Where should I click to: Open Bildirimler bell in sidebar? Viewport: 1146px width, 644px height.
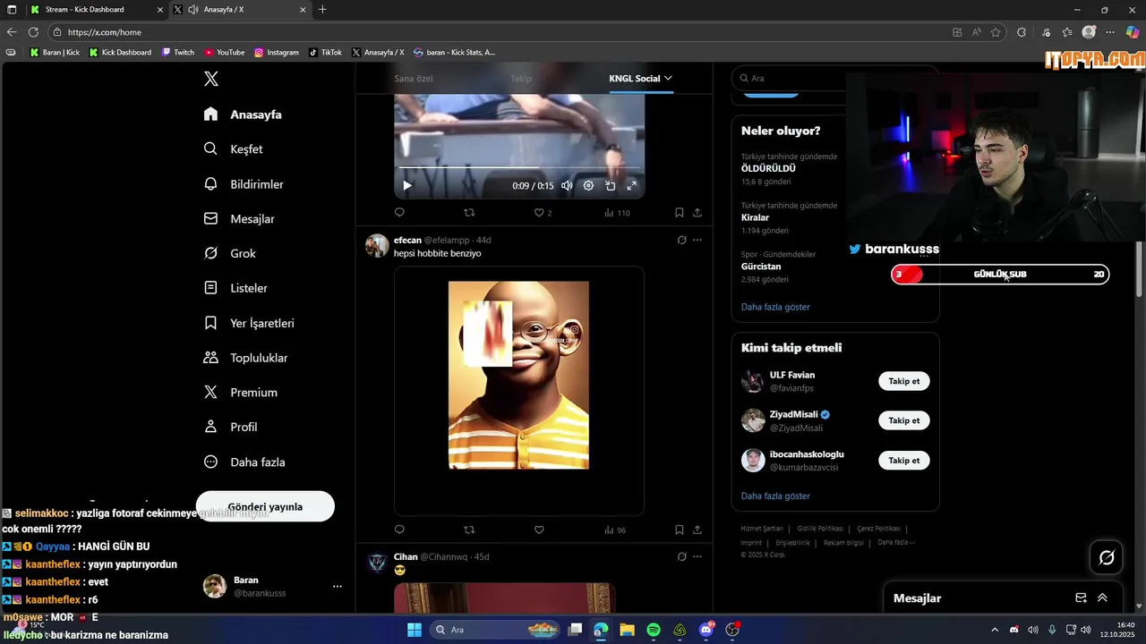coord(210,184)
